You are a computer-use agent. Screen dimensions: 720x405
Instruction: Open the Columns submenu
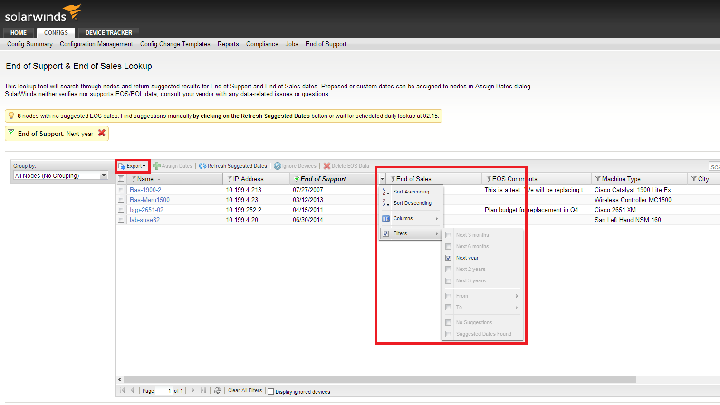pyautogui.click(x=411, y=218)
